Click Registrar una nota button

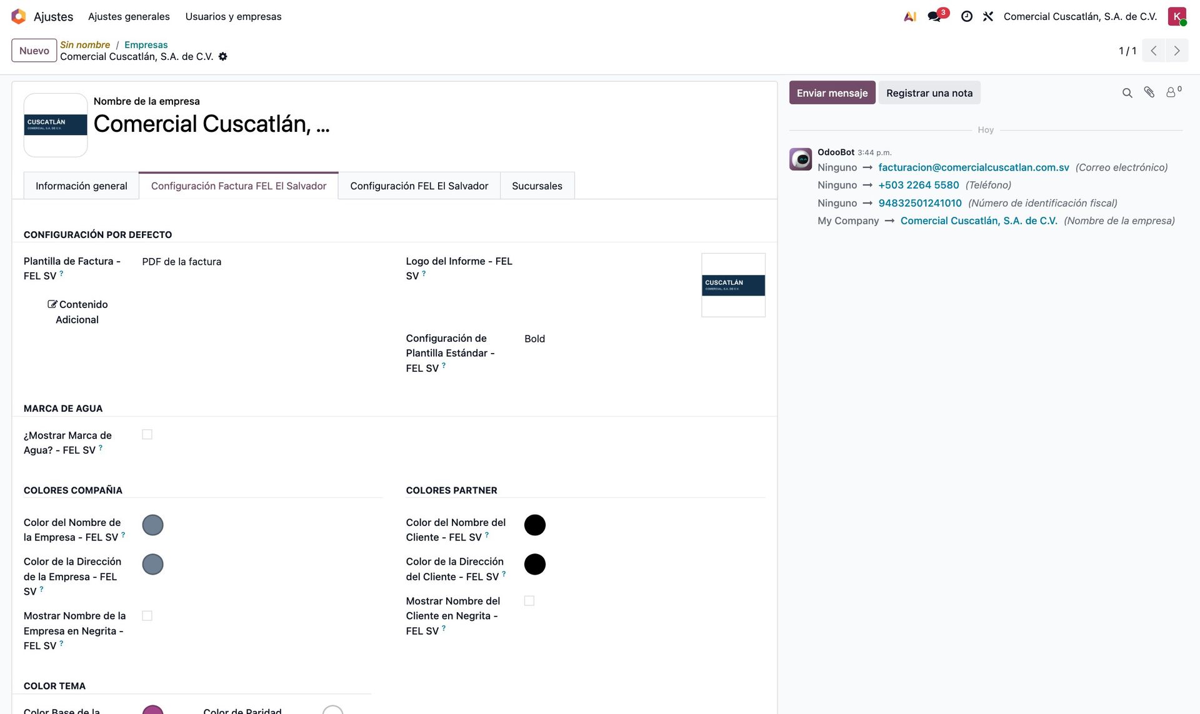[929, 92]
